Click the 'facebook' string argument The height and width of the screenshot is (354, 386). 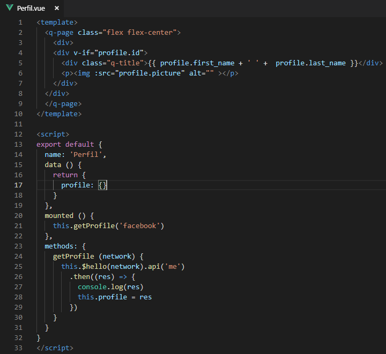coord(139,226)
